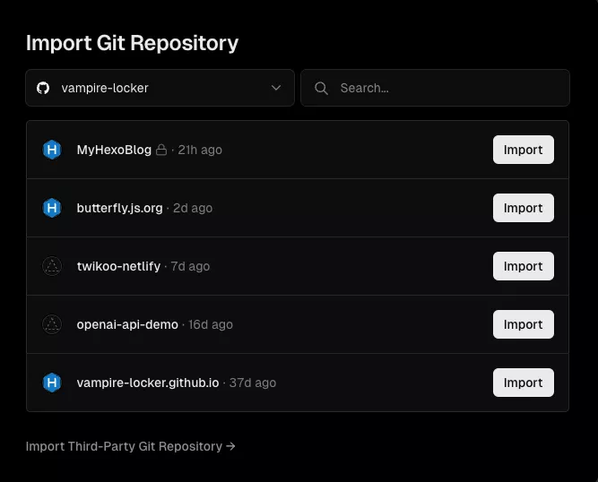
Task: Import the MyHexoBlog repository
Action: [524, 150]
